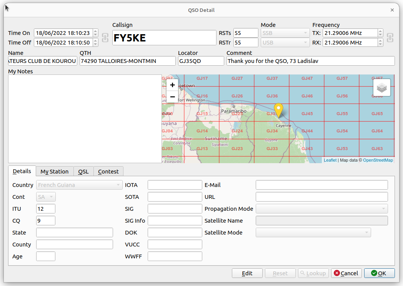The width and height of the screenshot is (403, 286).
Task: Open the QSL tab
Action: (x=83, y=172)
